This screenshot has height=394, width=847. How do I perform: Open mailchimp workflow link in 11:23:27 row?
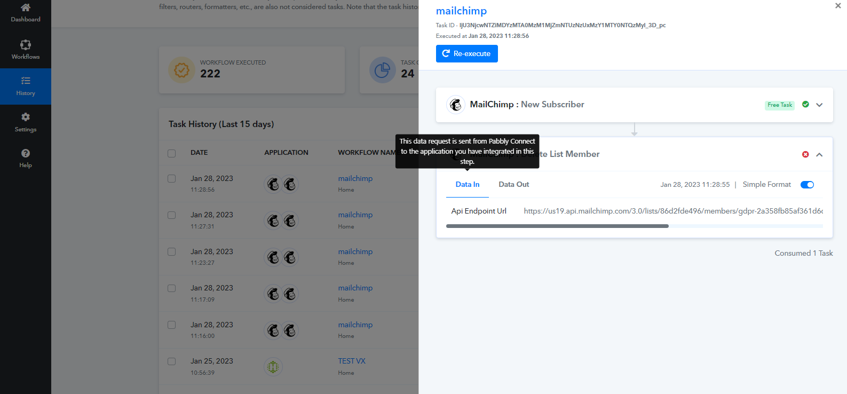pyautogui.click(x=355, y=251)
